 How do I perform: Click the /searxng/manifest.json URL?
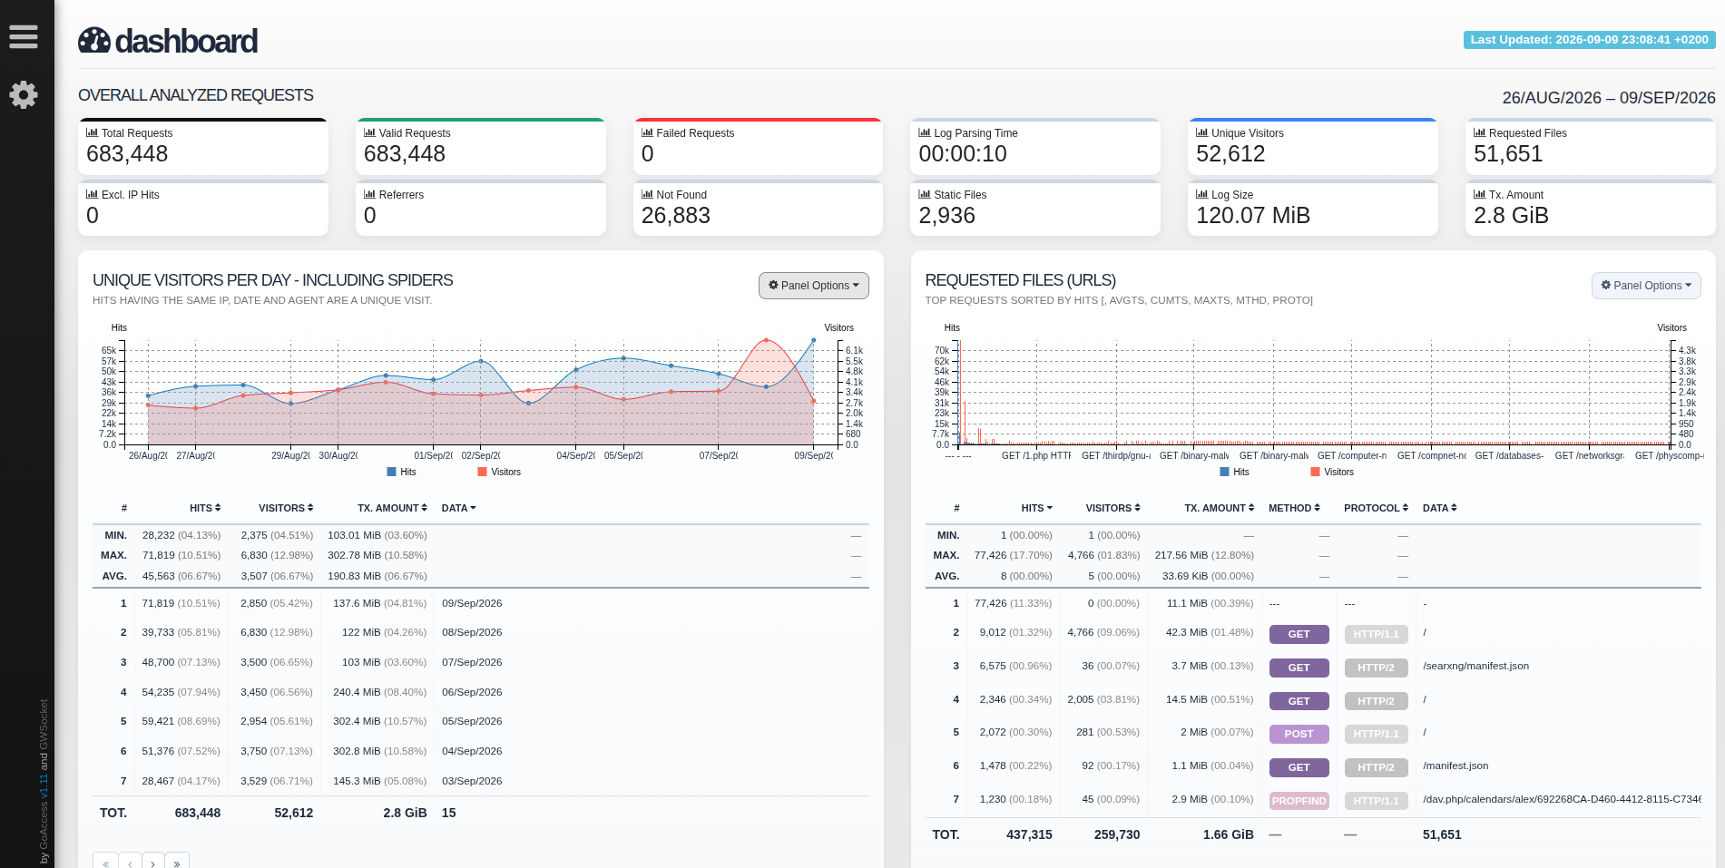pos(1475,666)
